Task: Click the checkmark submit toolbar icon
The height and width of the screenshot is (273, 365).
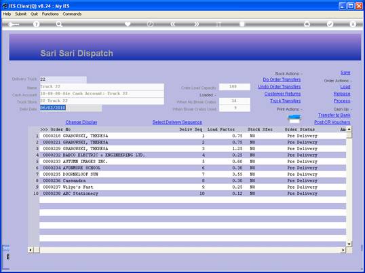Action: click(330, 24)
